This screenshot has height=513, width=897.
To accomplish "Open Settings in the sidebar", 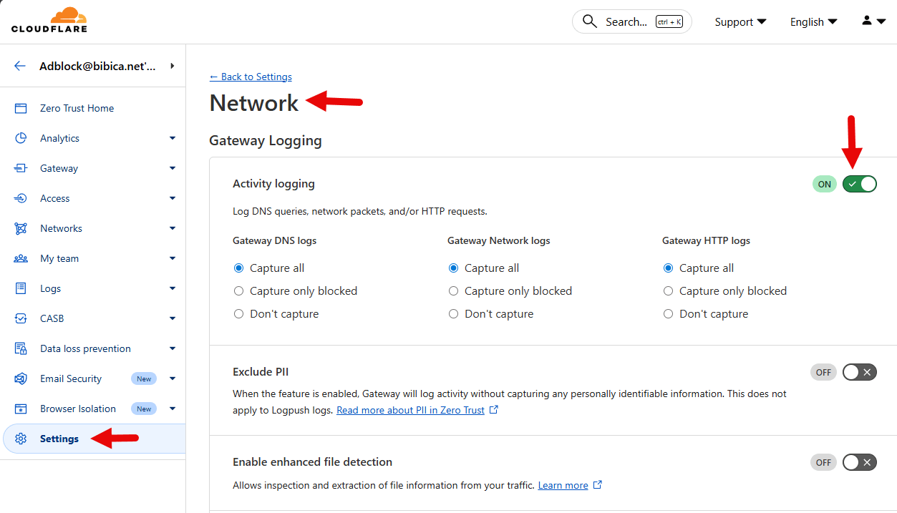I will (59, 439).
